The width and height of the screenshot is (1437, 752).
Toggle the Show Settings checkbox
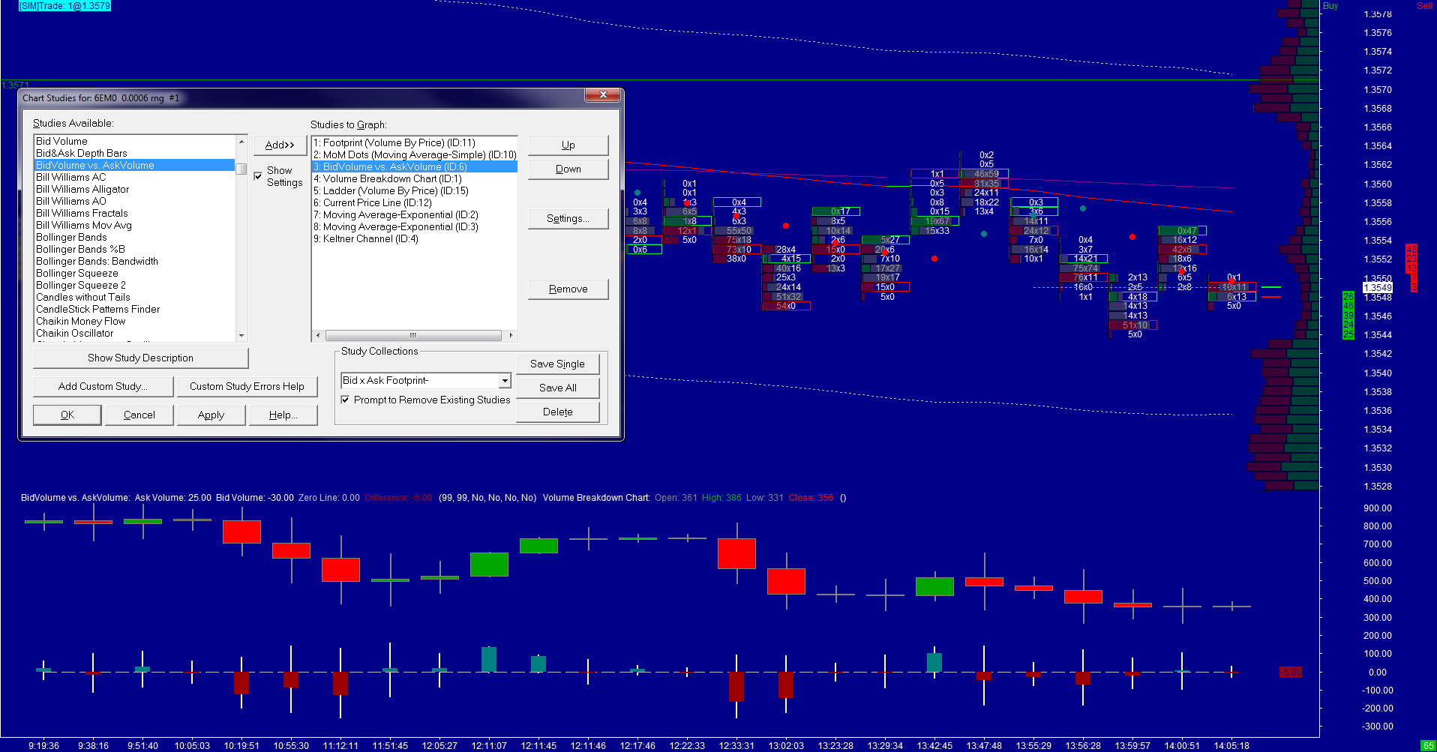click(258, 176)
